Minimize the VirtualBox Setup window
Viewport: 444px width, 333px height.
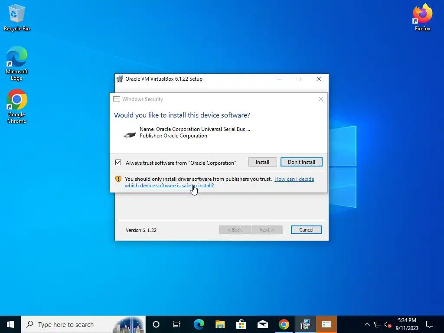279,79
